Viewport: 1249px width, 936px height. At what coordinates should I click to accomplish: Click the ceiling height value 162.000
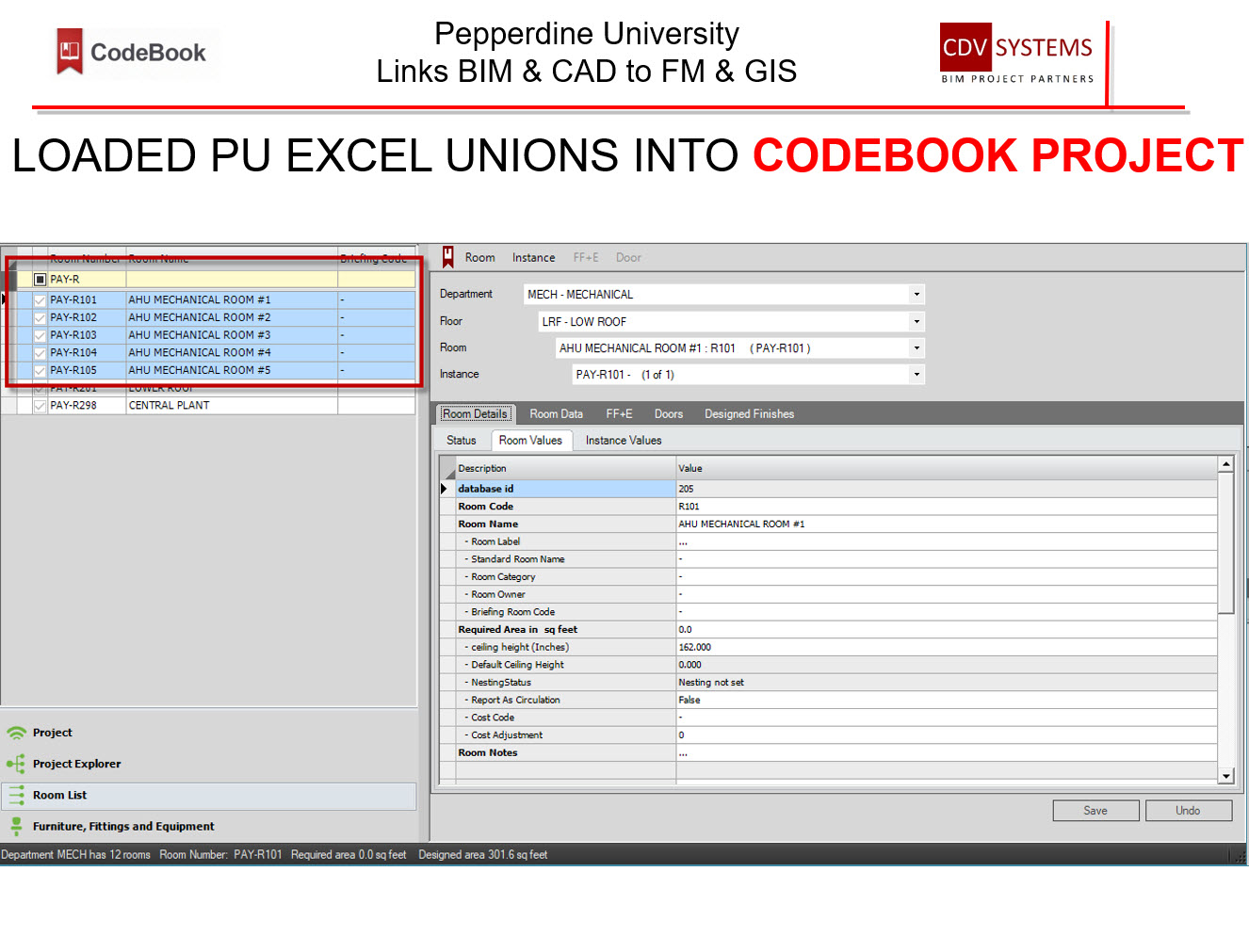[946, 648]
